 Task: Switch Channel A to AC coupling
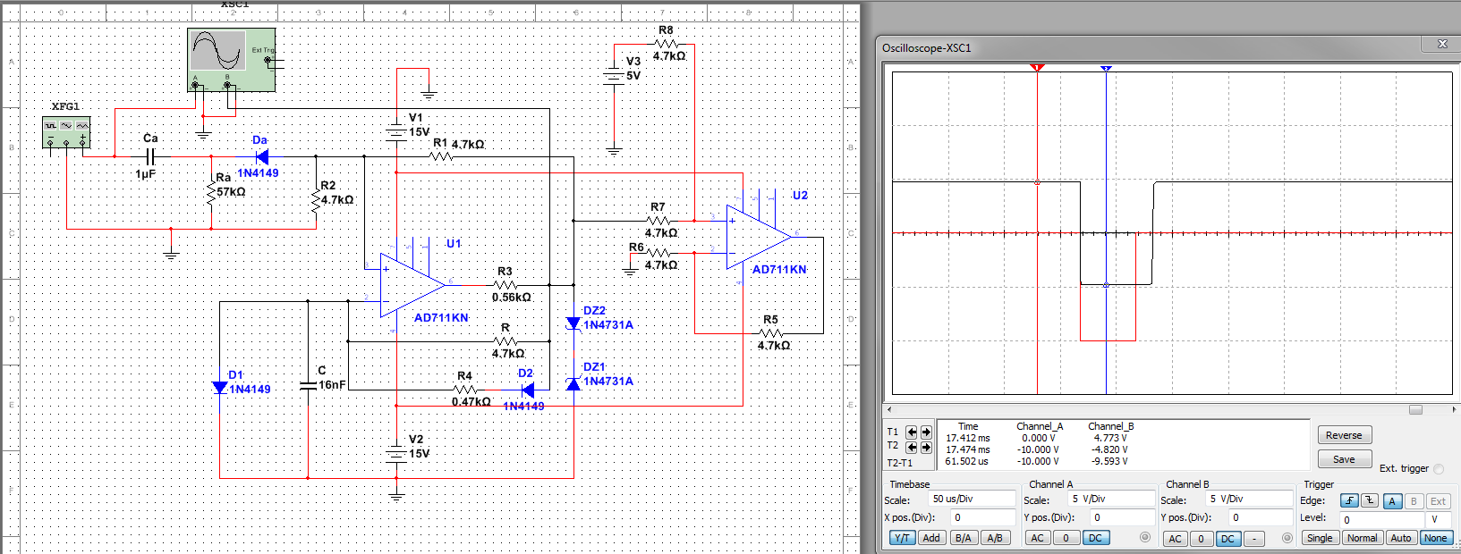(1037, 538)
